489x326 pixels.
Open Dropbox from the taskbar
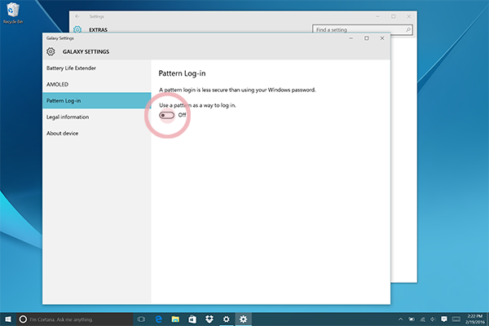pos(209,319)
